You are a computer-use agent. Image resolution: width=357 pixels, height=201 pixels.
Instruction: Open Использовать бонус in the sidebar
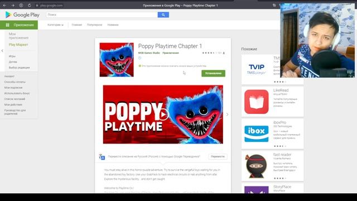pos(17,93)
